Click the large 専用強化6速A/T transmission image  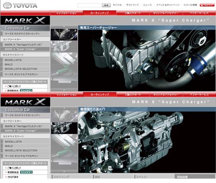pyautogui.click(x=147, y=142)
